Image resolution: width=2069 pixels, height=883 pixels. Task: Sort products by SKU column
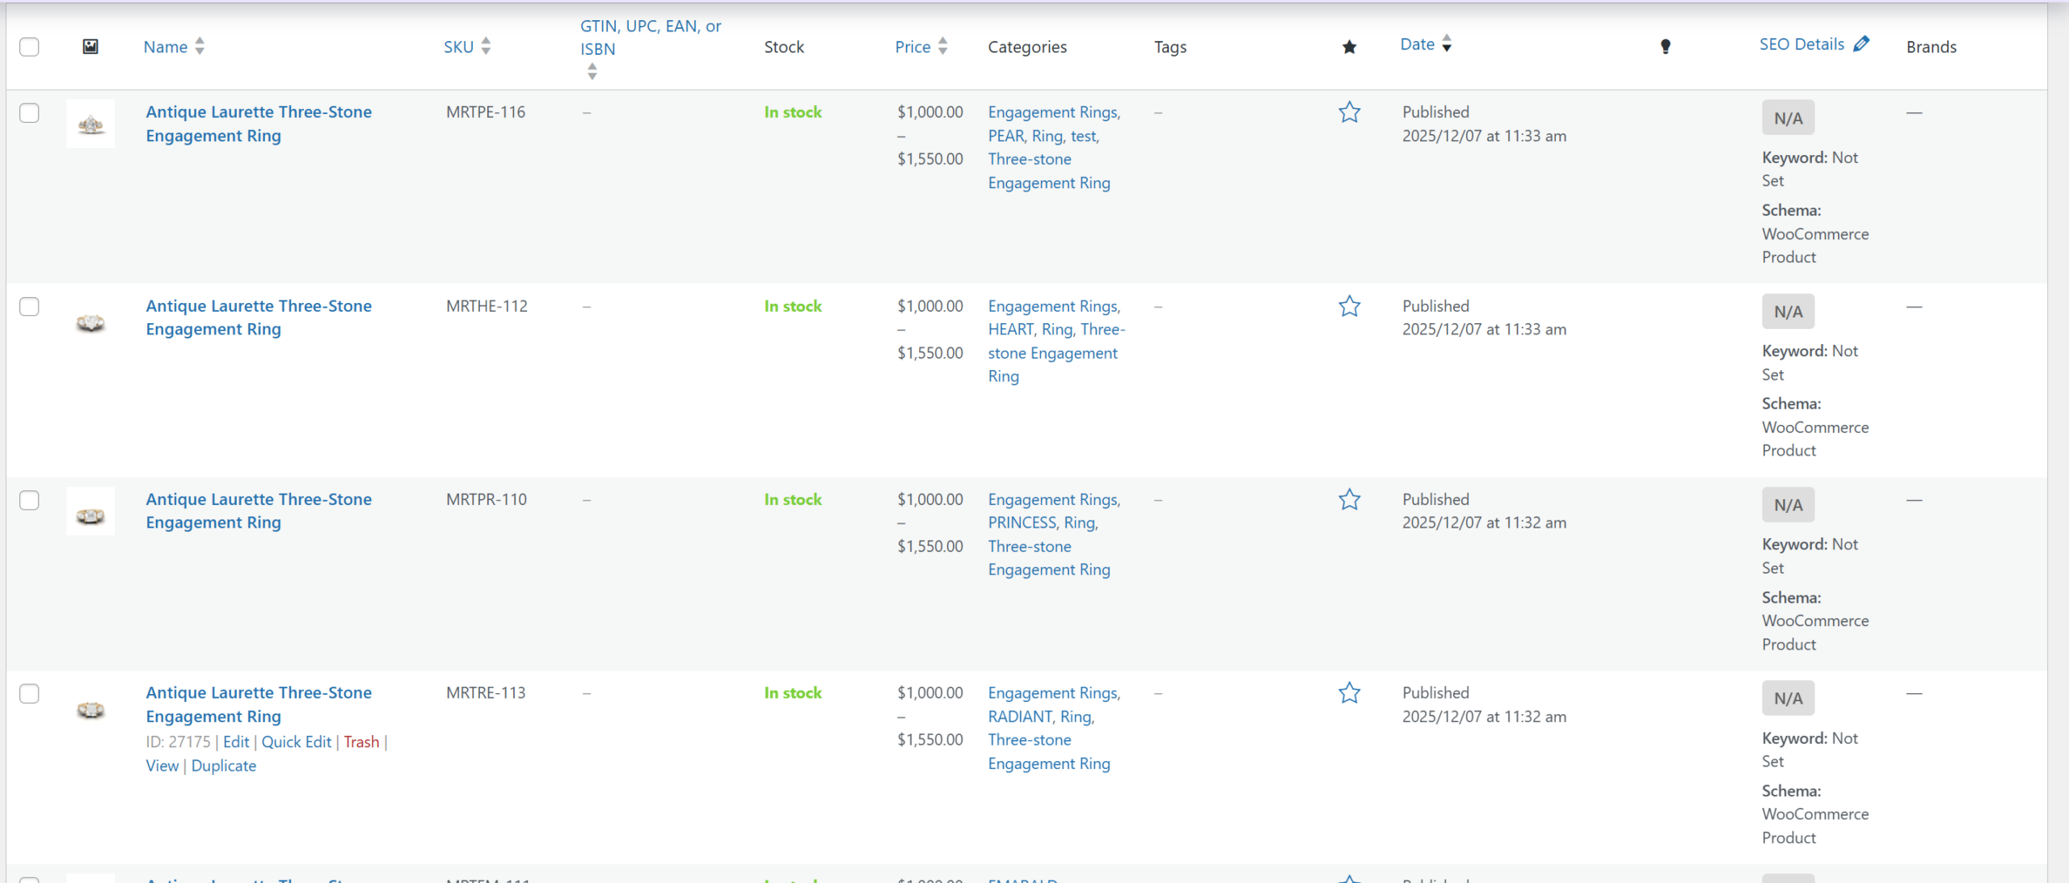click(x=458, y=47)
